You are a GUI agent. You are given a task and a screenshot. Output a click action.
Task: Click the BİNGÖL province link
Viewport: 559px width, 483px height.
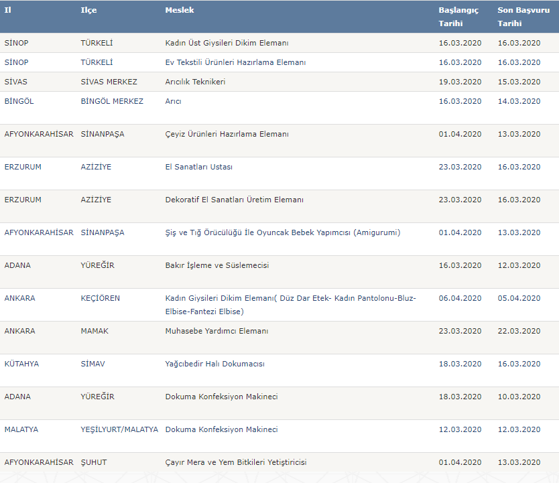tap(19, 101)
